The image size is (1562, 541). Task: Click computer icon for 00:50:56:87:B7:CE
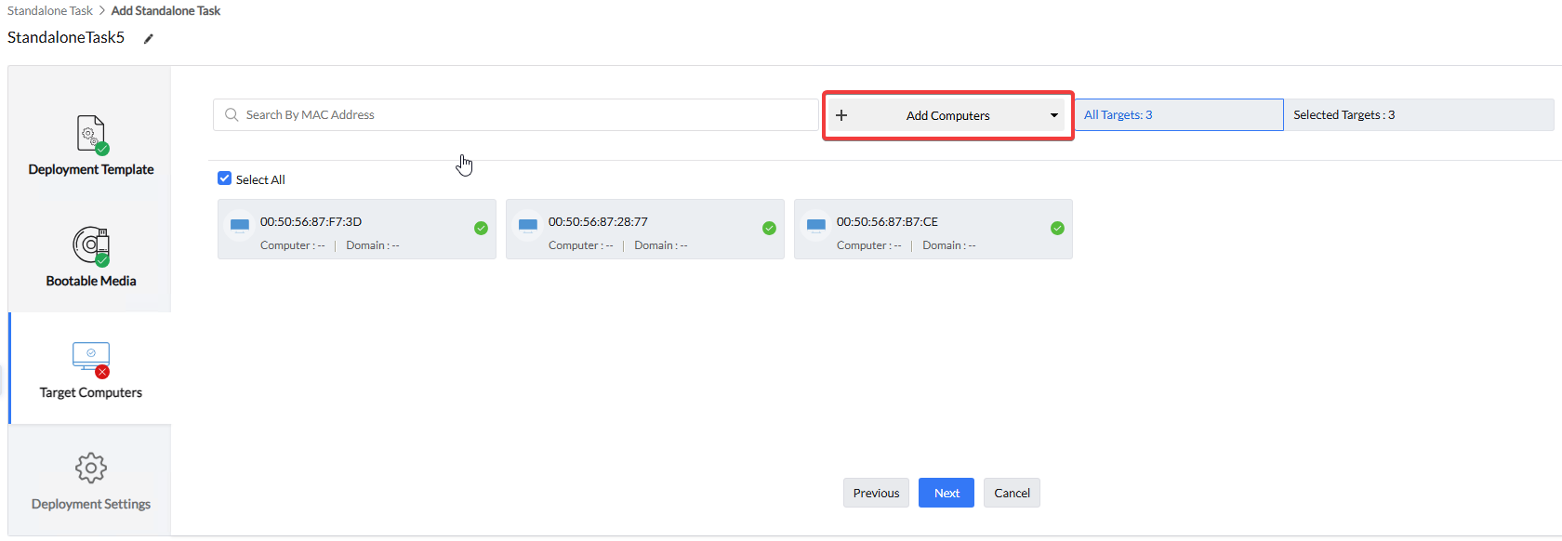click(x=816, y=226)
